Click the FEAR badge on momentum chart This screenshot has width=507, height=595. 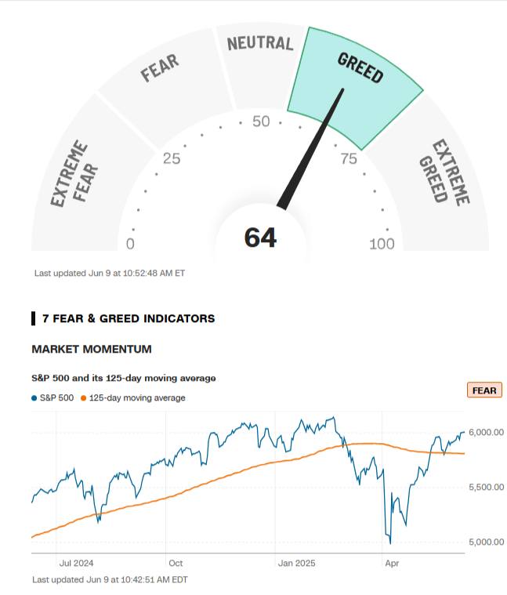(484, 390)
